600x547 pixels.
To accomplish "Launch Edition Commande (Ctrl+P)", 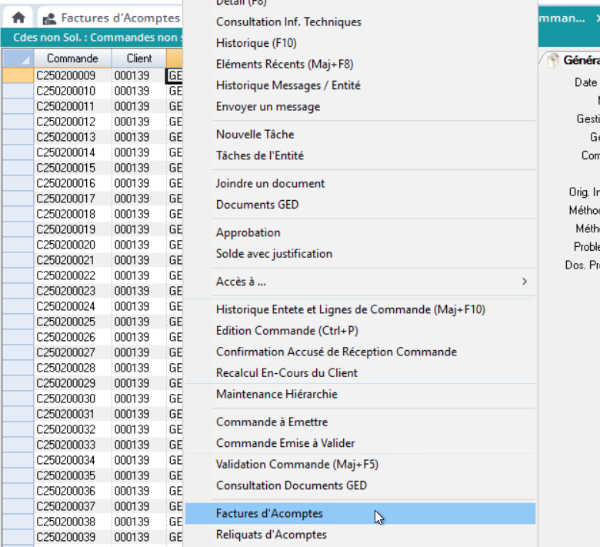I will pos(287,331).
